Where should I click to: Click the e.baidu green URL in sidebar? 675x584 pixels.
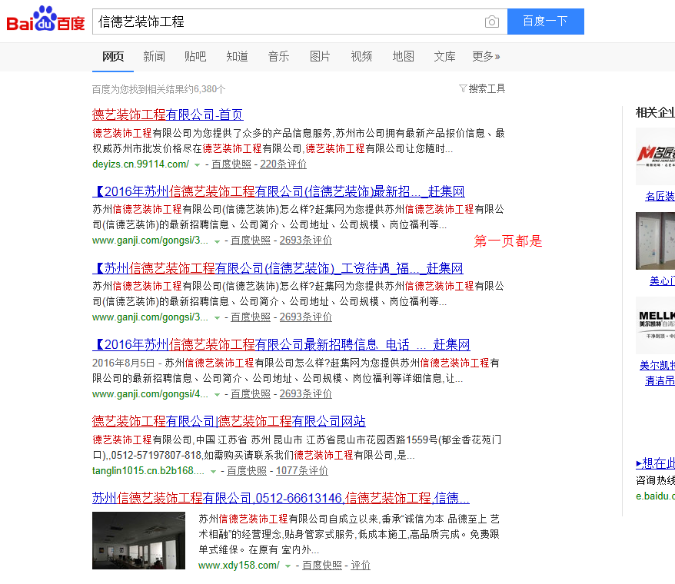coord(655,496)
